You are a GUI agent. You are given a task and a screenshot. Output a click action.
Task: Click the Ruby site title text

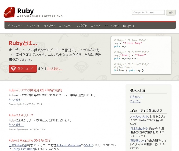click(x=26, y=11)
